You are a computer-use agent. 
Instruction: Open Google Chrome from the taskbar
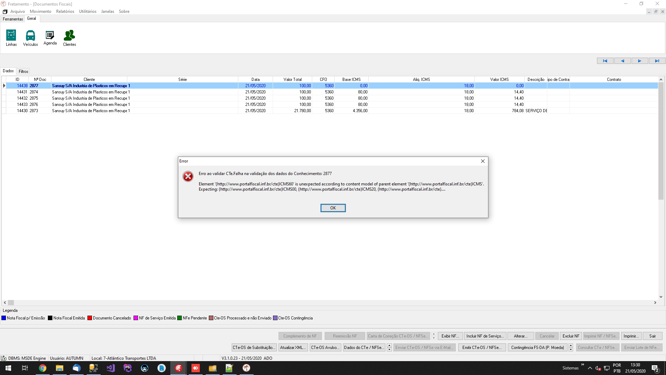43,368
